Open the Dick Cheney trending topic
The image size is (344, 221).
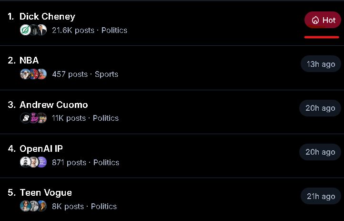pos(47,17)
